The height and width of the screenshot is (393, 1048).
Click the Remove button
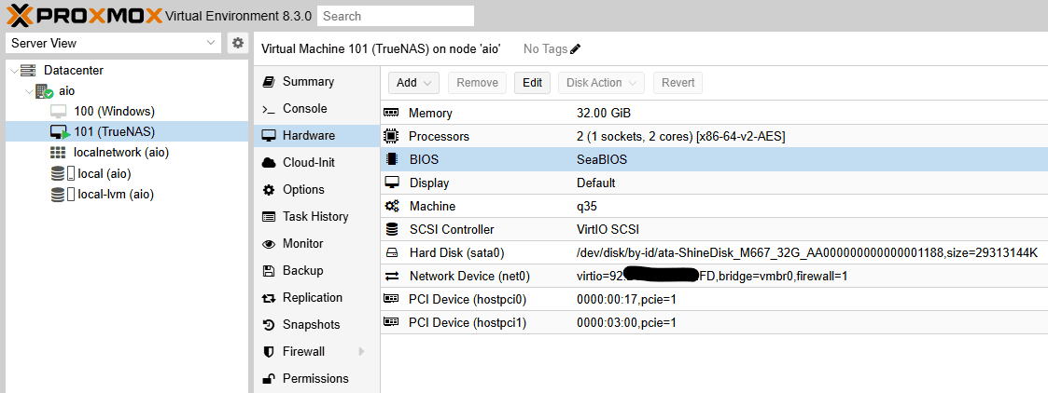tap(477, 83)
